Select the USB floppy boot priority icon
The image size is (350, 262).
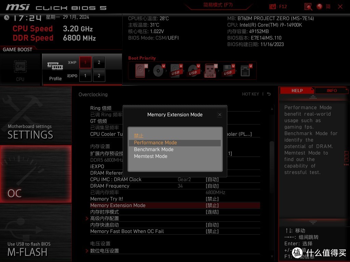pyautogui.click(x=228, y=71)
